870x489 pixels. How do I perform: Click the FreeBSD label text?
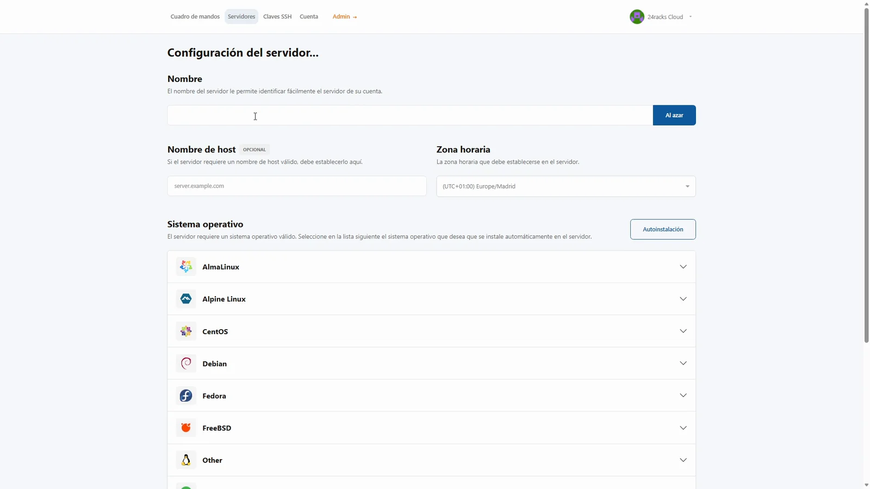click(217, 428)
